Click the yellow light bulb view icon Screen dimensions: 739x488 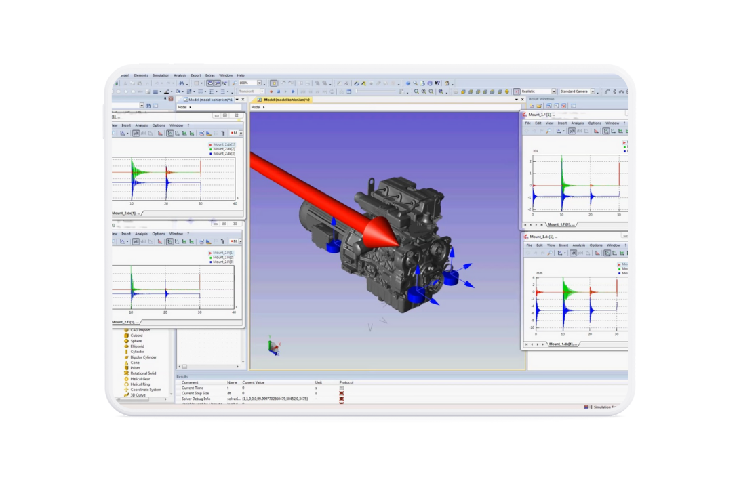(x=507, y=91)
